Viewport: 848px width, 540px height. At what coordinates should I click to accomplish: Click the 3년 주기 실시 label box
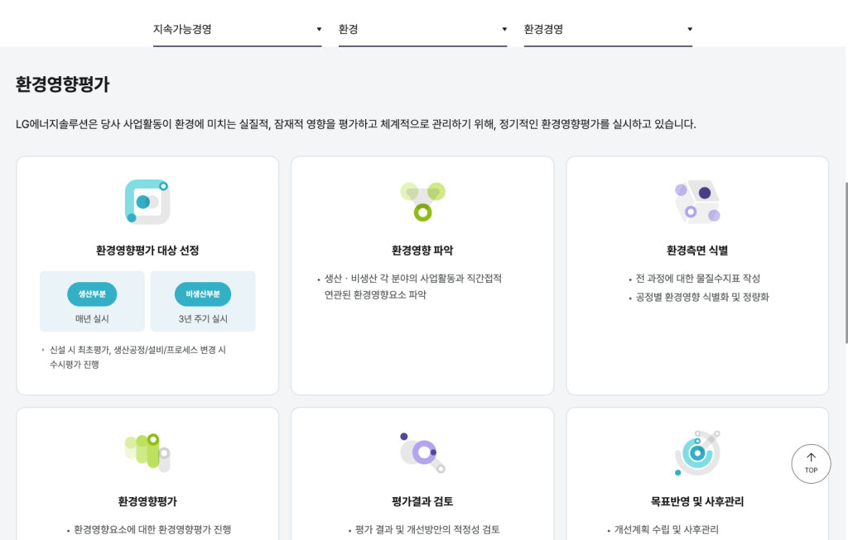[203, 318]
